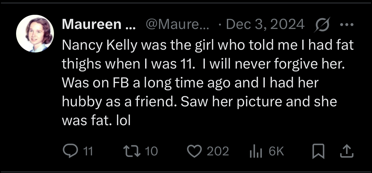Viewport: 372px width, 173px height.
Task: Open the @Maure... handle link
Action: click(x=177, y=24)
